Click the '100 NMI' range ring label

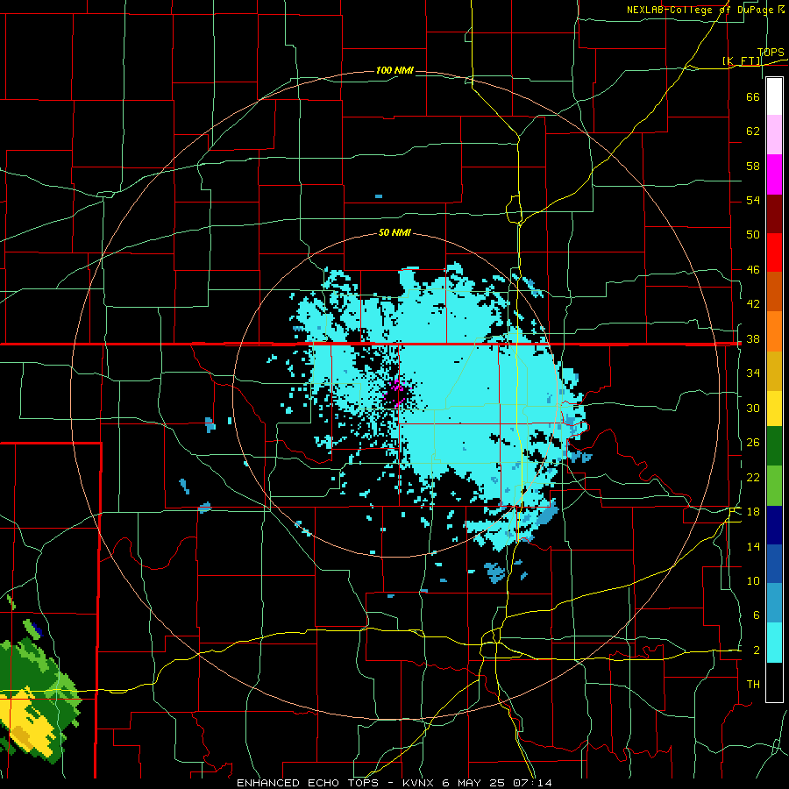point(394,70)
